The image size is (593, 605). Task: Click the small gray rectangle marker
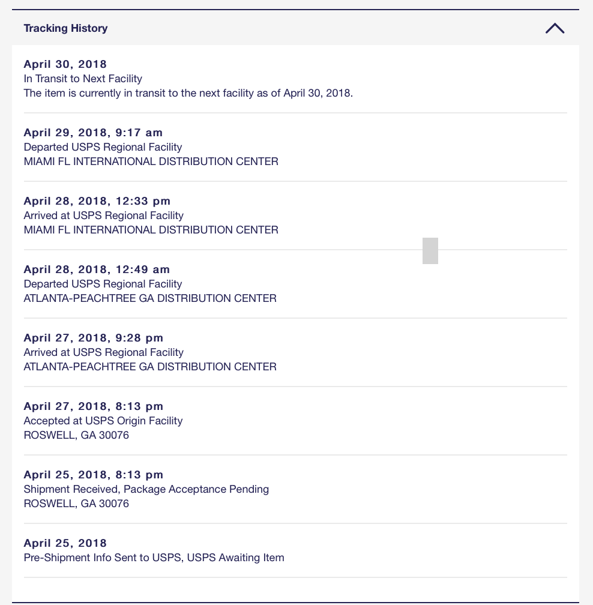click(x=430, y=251)
